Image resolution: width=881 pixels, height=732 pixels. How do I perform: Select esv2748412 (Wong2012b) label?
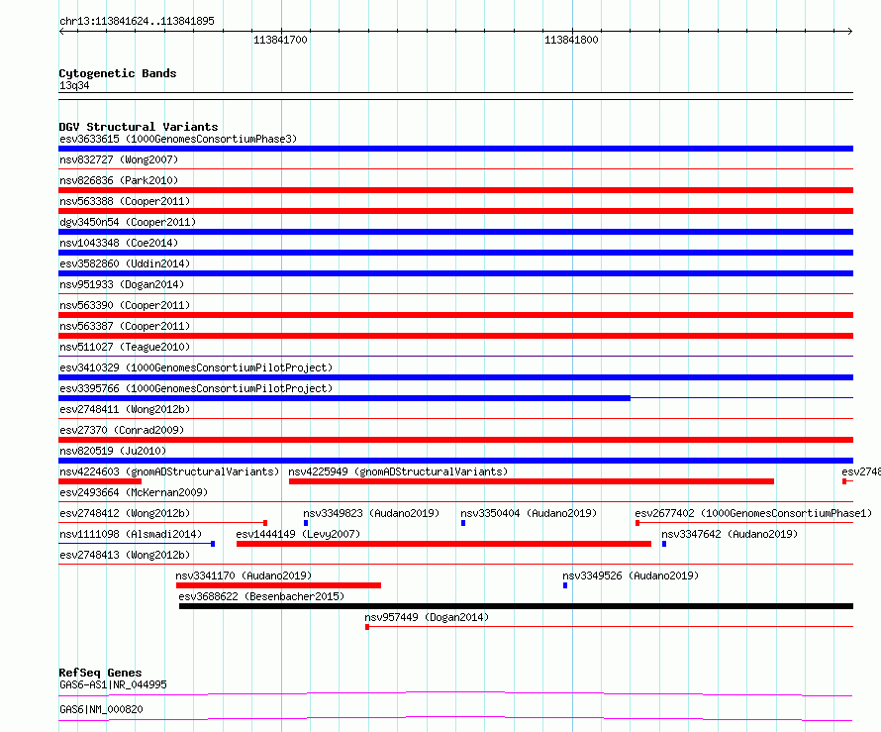pyautogui.click(x=125, y=513)
